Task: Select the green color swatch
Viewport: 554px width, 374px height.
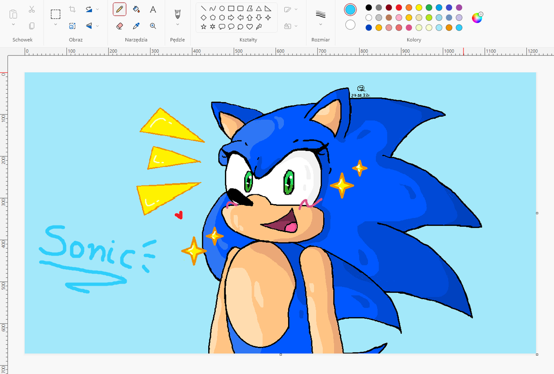Action: [x=429, y=7]
